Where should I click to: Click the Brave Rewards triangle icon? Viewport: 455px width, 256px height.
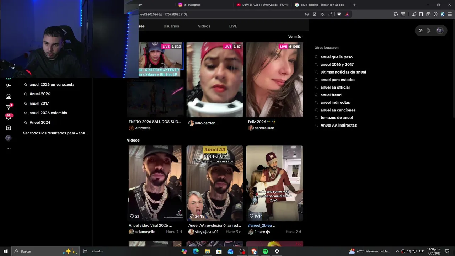point(347,14)
